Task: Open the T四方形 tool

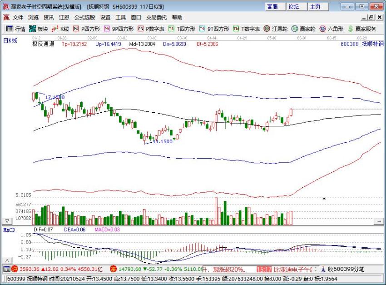Action: point(182,29)
